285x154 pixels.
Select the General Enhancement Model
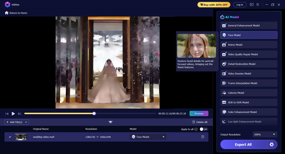(249, 26)
